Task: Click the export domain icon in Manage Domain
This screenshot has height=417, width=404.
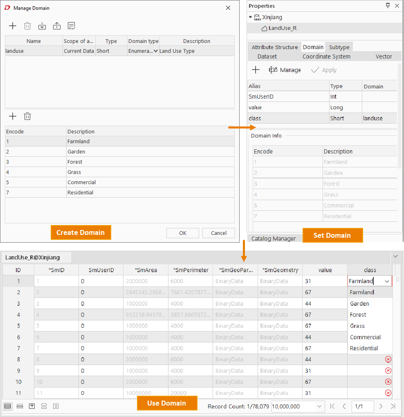Action: click(x=57, y=26)
